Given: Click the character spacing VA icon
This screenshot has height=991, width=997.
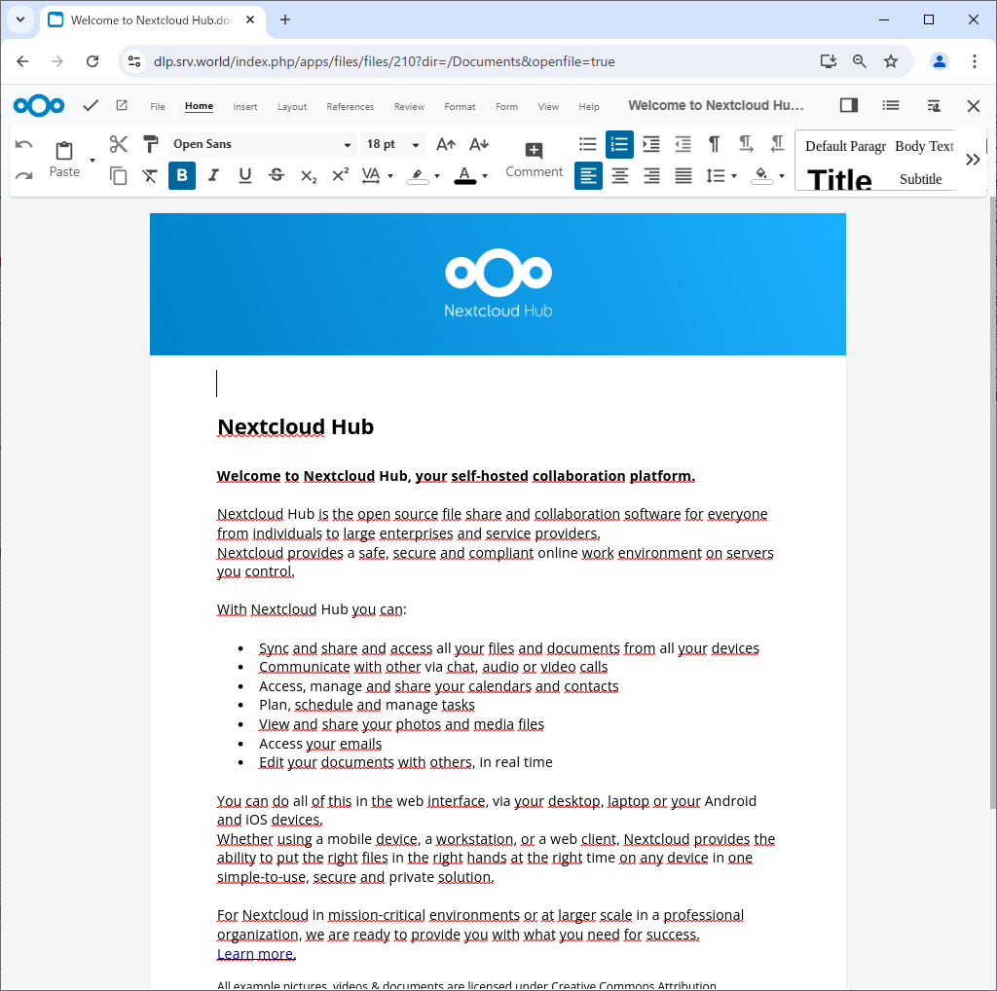Looking at the screenshot, I should point(371,175).
